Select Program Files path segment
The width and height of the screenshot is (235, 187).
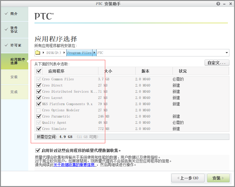79,53
